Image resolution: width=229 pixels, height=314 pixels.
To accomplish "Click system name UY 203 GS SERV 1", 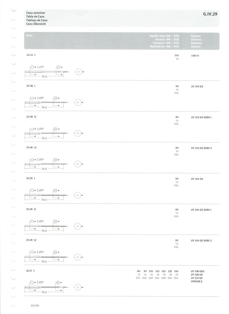I will [x=201, y=117].
